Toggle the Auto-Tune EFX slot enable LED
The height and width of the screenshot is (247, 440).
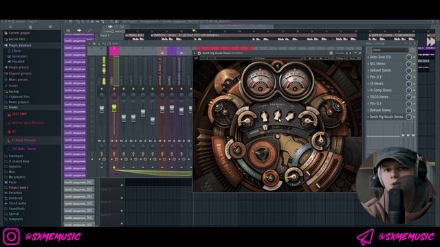click(x=414, y=57)
